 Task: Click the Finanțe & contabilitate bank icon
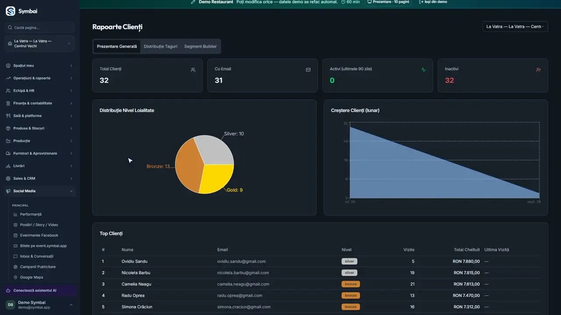[x=8, y=103]
